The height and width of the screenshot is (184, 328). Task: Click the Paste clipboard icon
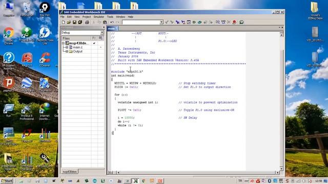pyautogui.click(x=105, y=22)
